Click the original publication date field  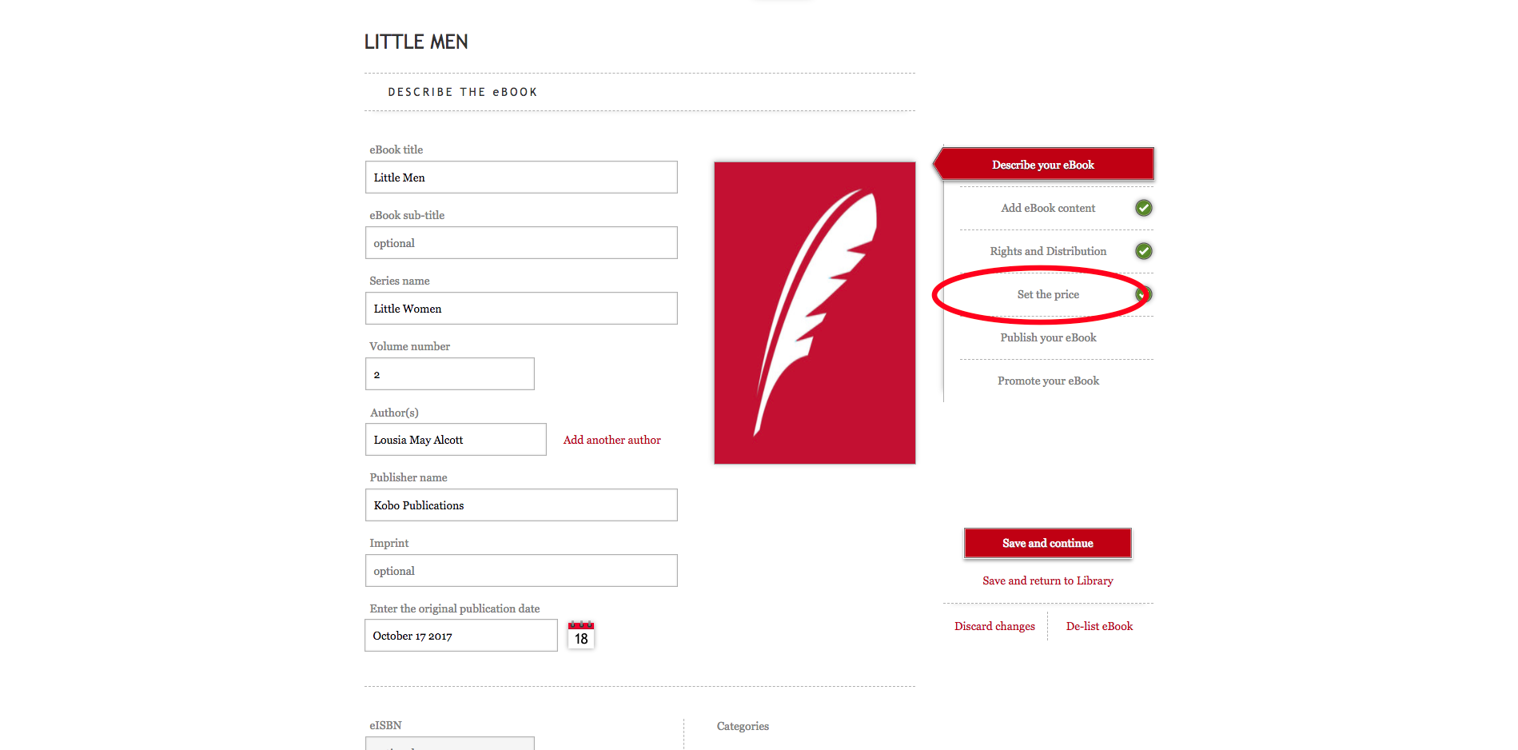coord(460,636)
